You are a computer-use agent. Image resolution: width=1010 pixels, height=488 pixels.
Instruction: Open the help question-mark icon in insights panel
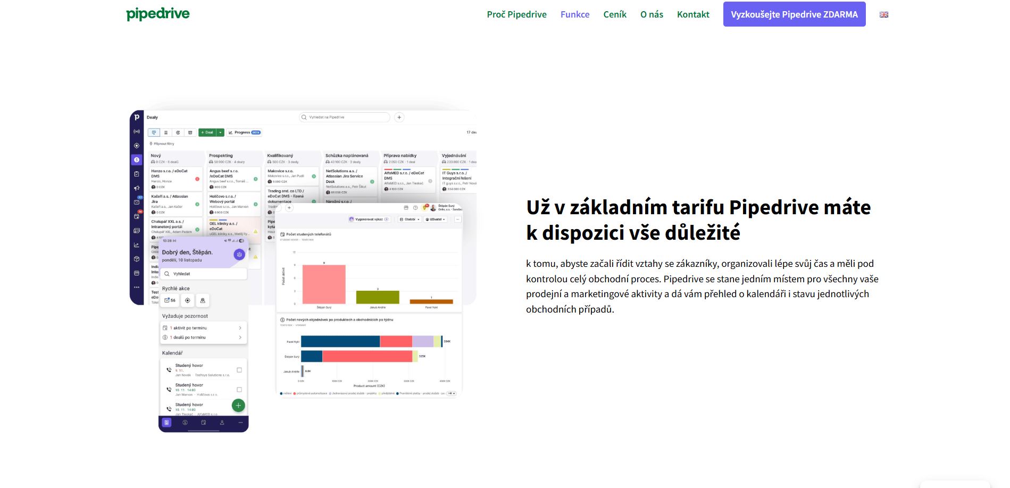[415, 208]
